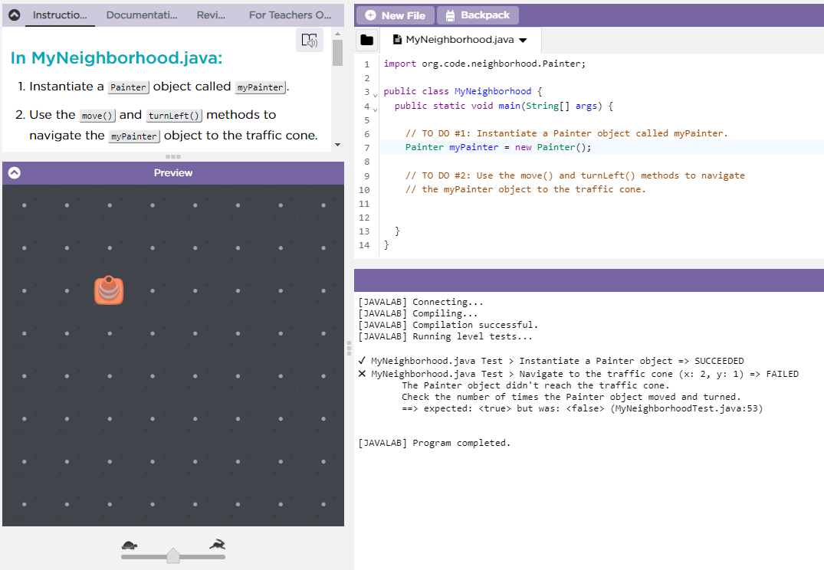Image resolution: width=824 pixels, height=570 pixels.
Task: Open the For Teachers Only tab
Action: [290, 15]
